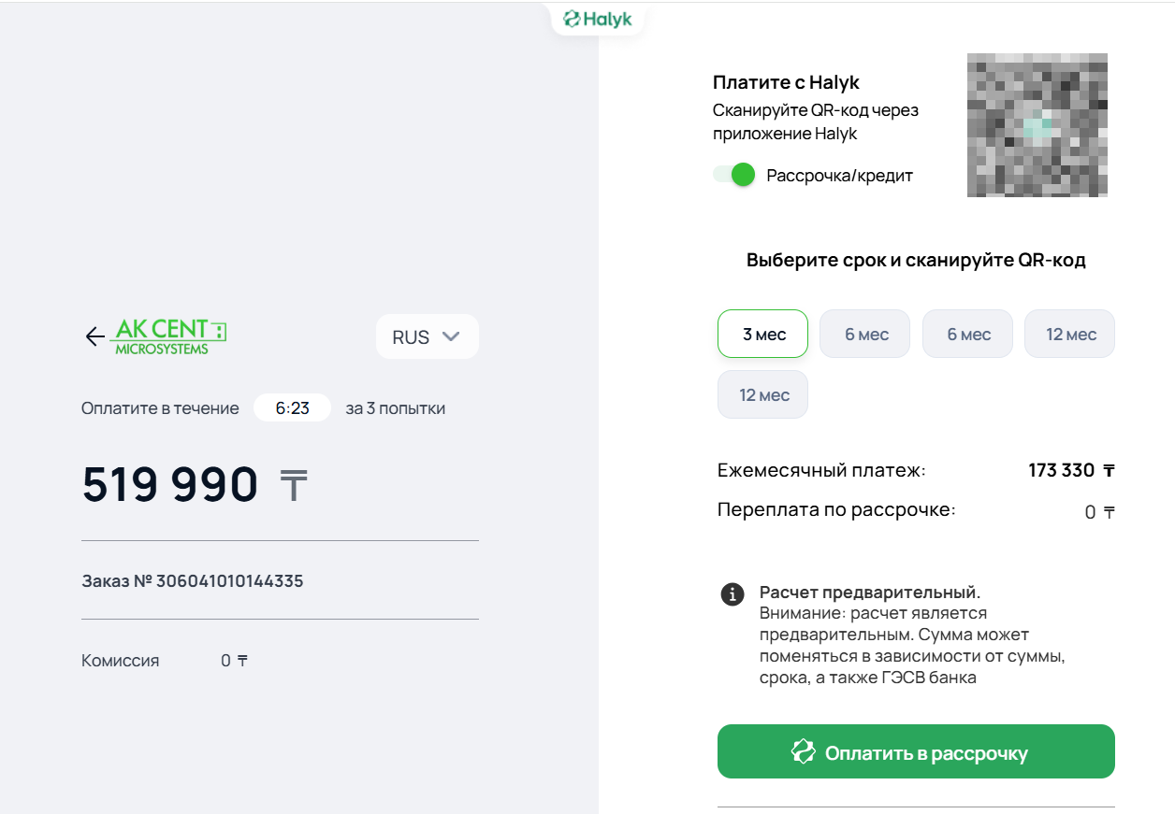Select the 12 мес installment term option
Screen dimensions: 1175x814
1069,334
